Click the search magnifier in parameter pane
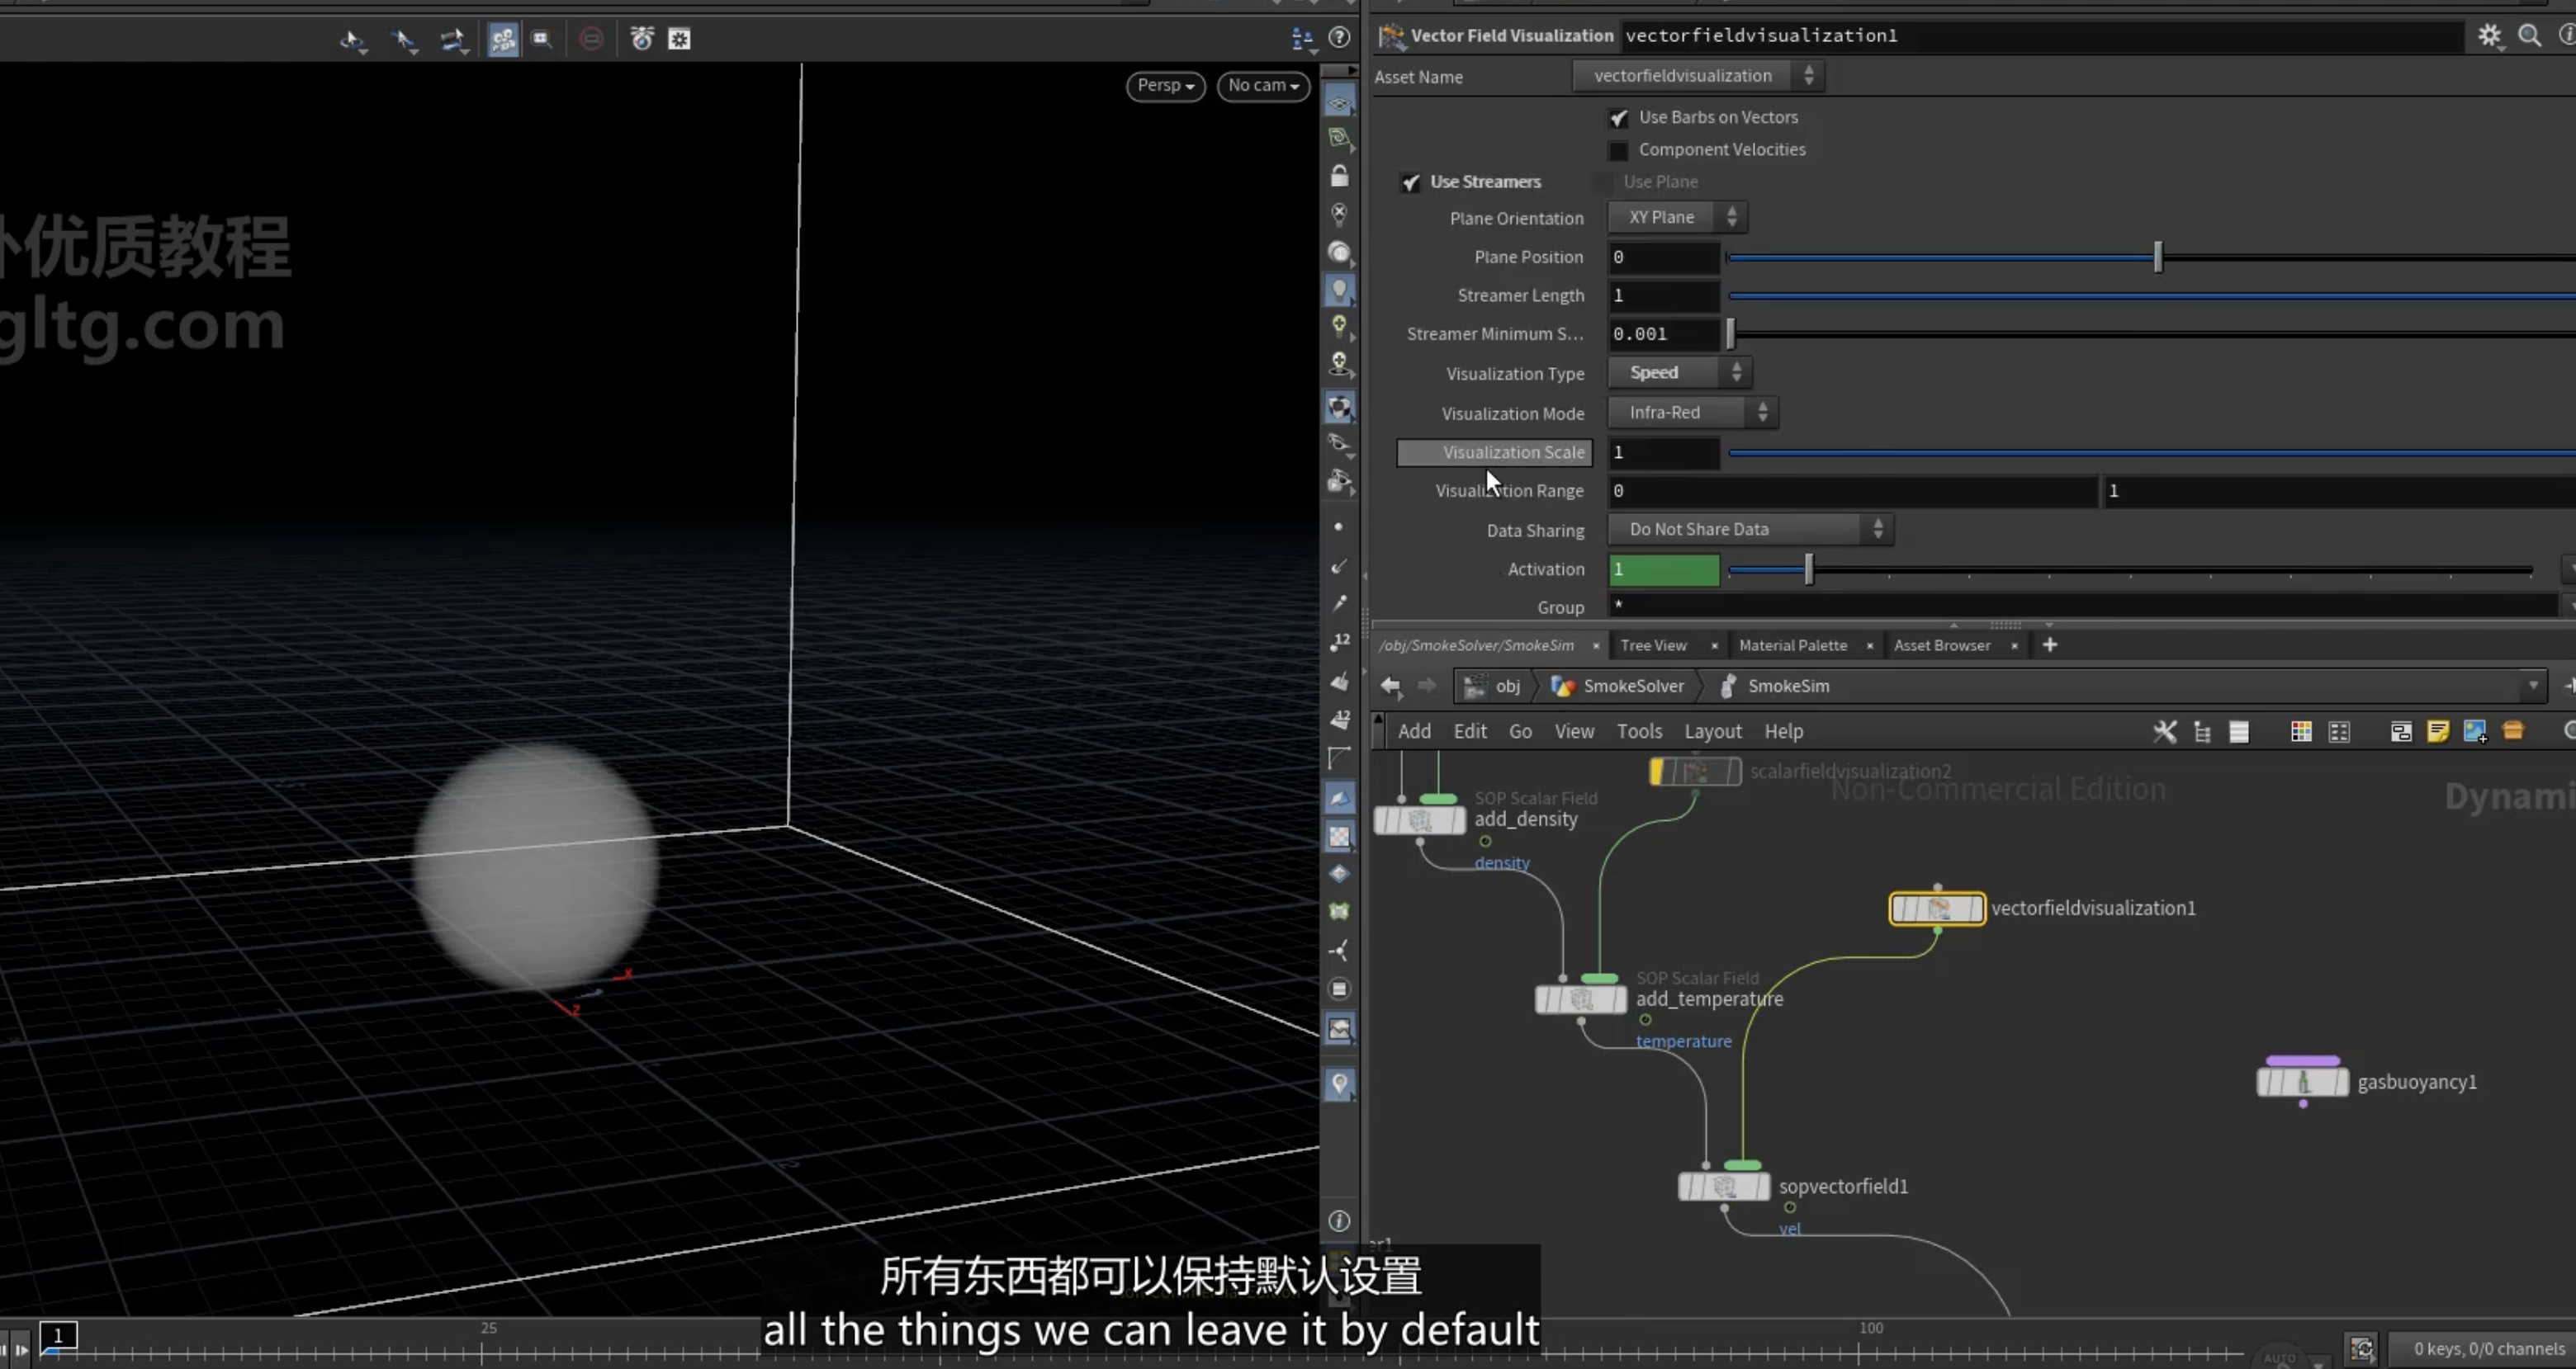The width and height of the screenshot is (2576, 1369). click(2530, 36)
